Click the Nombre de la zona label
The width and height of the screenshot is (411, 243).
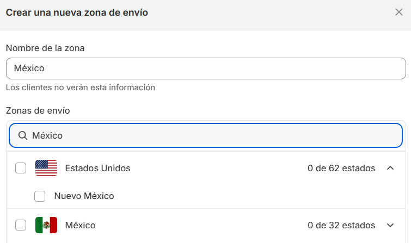click(x=45, y=48)
